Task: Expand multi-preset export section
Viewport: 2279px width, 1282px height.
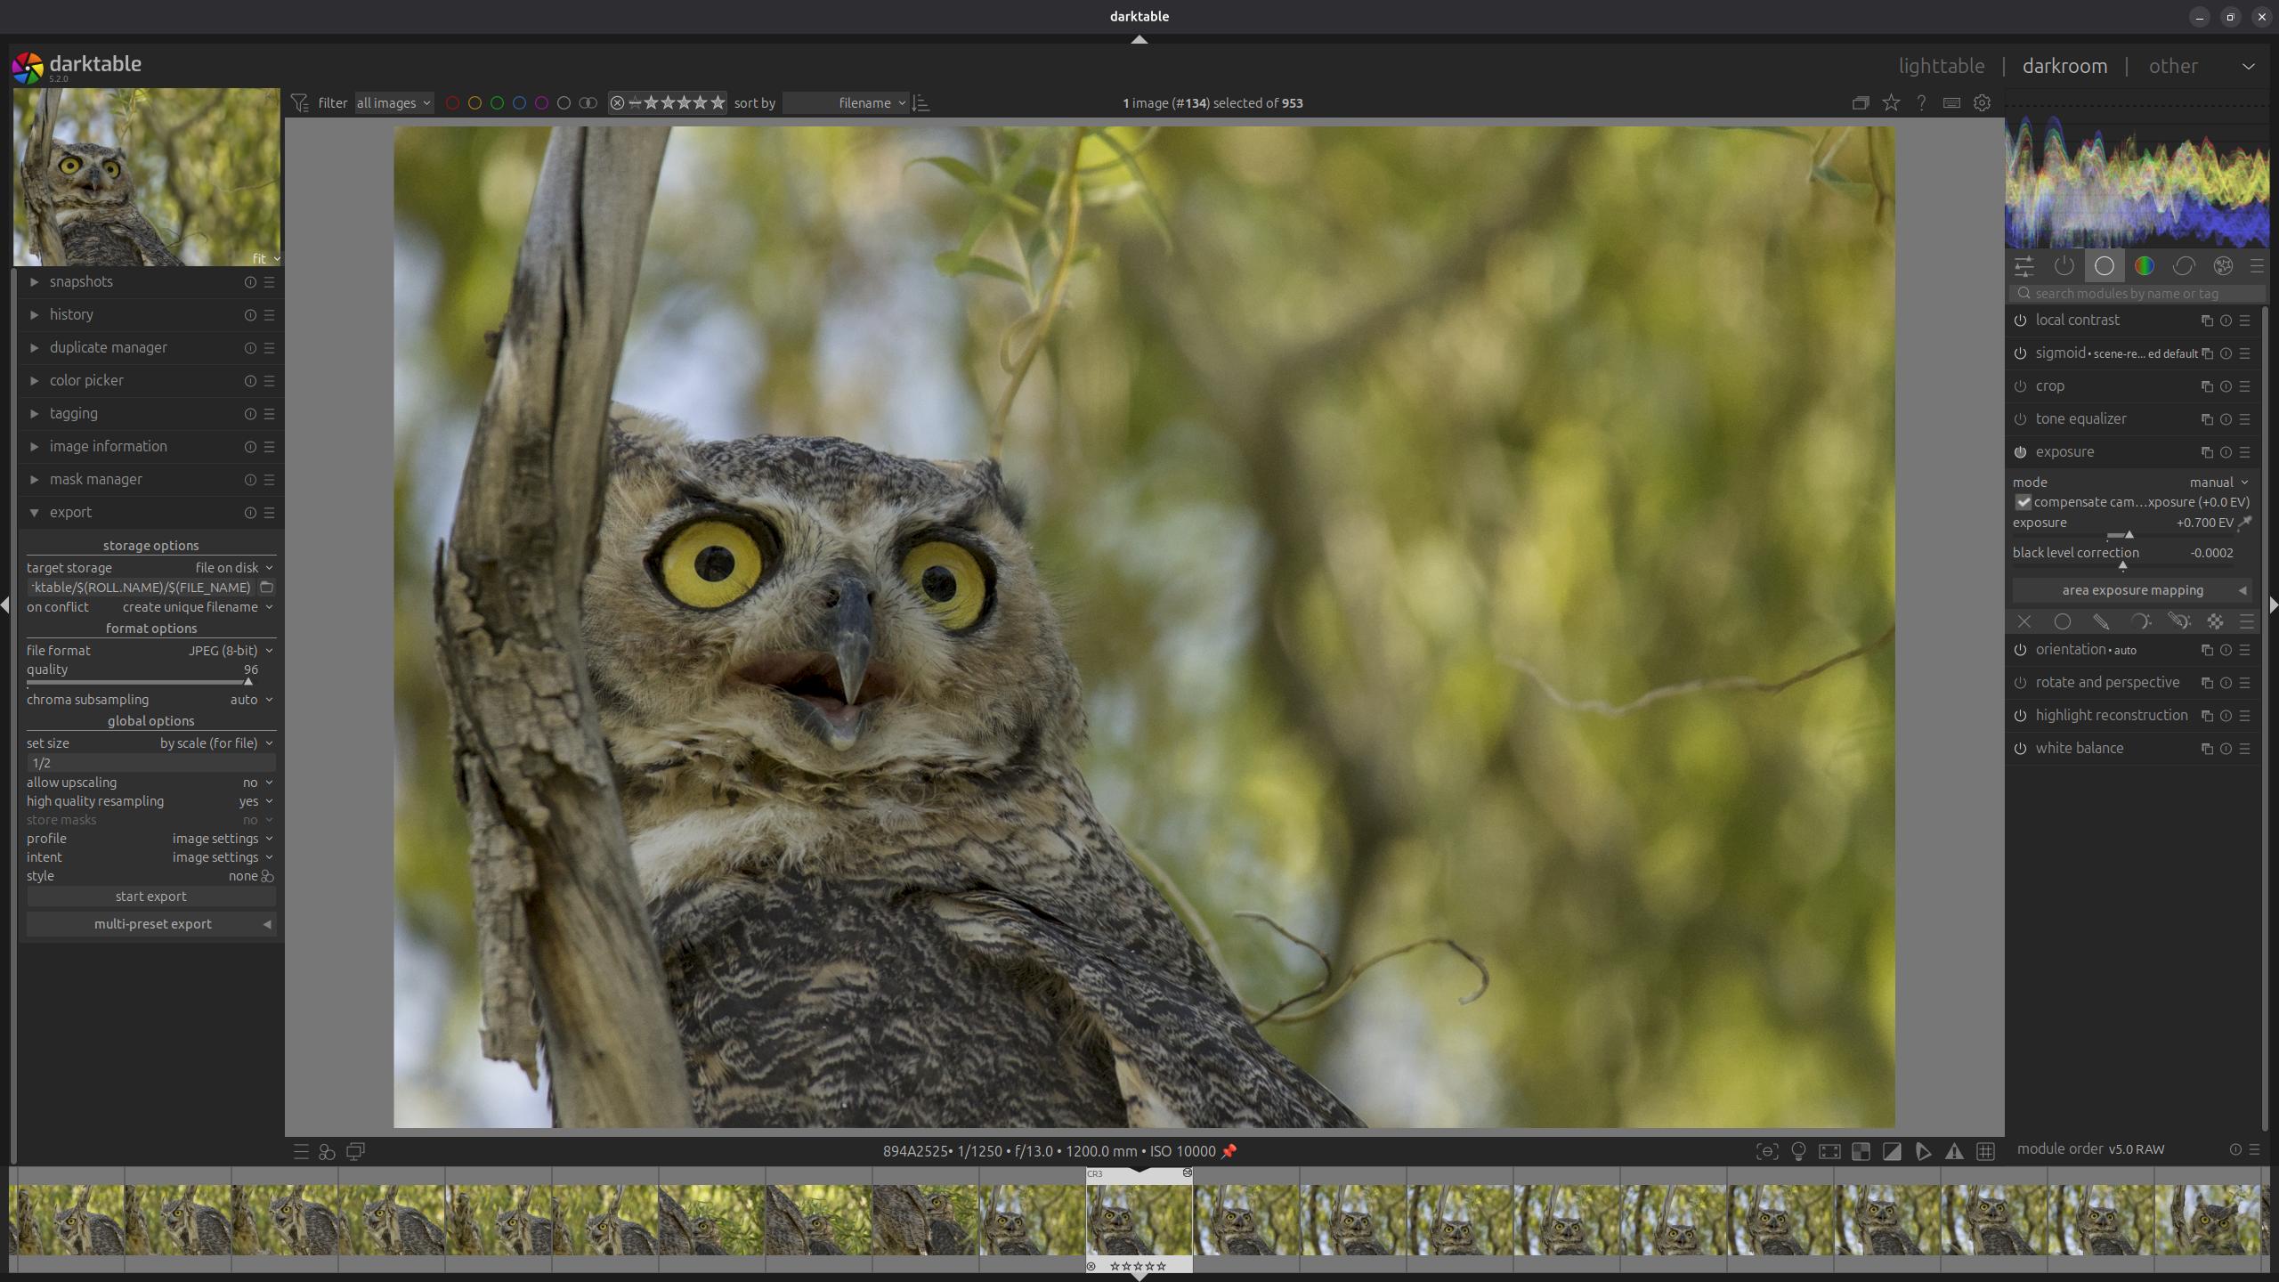Action: point(150,924)
